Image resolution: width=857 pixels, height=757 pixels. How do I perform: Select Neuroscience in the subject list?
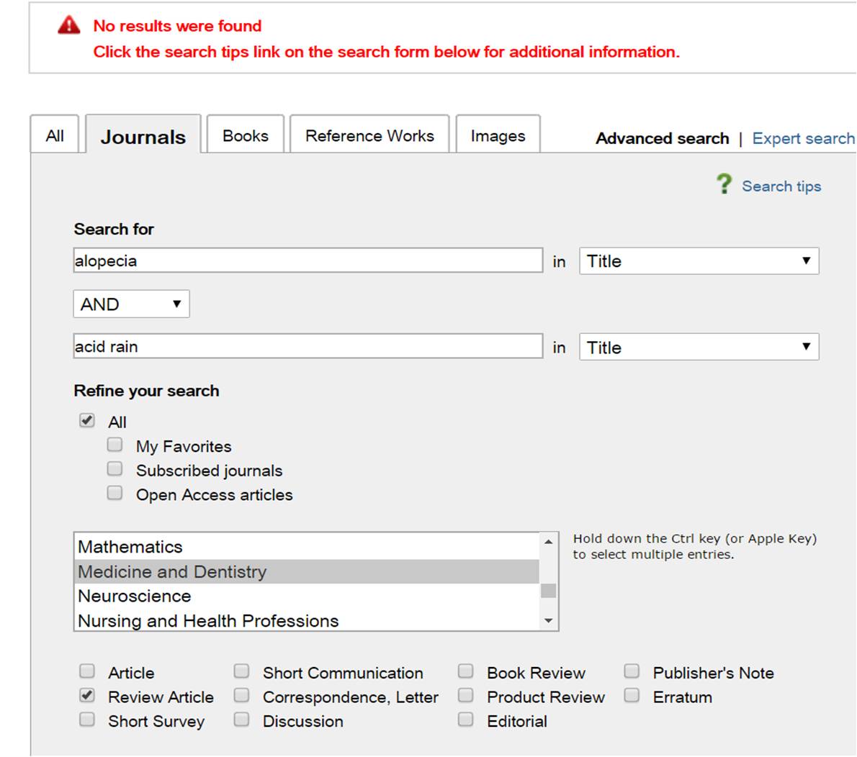[308, 596]
